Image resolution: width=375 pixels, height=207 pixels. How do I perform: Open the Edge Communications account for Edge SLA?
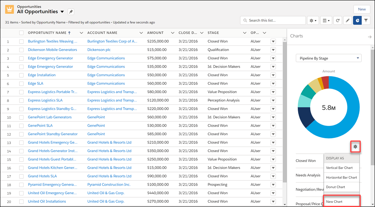[x=106, y=84]
